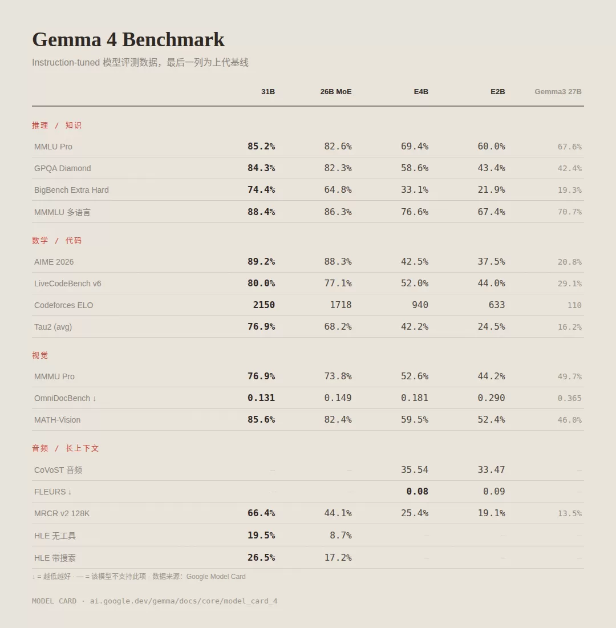Select the "MATH-Vision" row label
616x628 pixels.
pyautogui.click(x=57, y=420)
